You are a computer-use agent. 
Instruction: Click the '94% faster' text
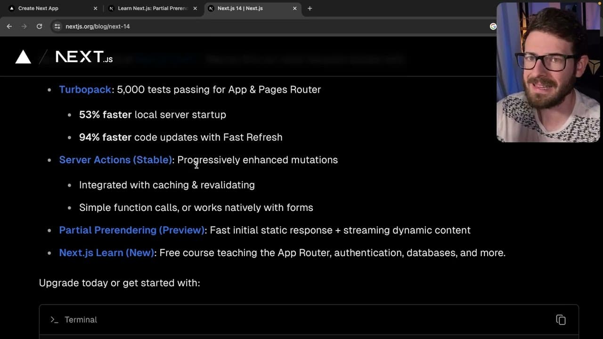105,137
